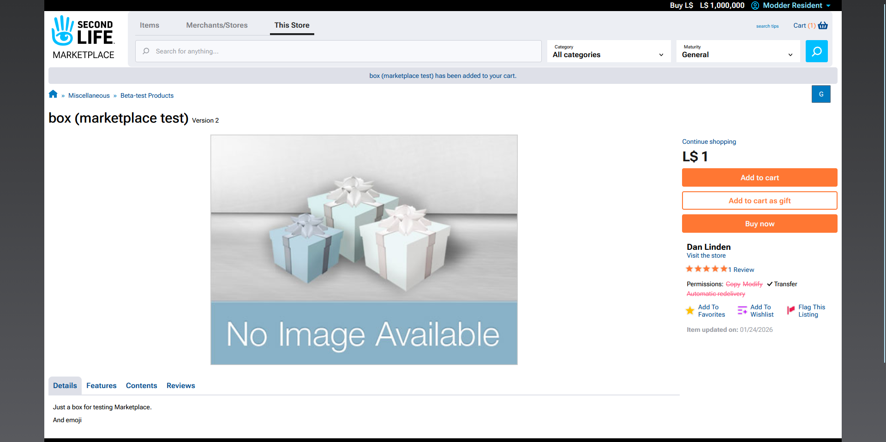Click the shopping cart basket icon
This screenshot has height=442, width=886.
823,26
